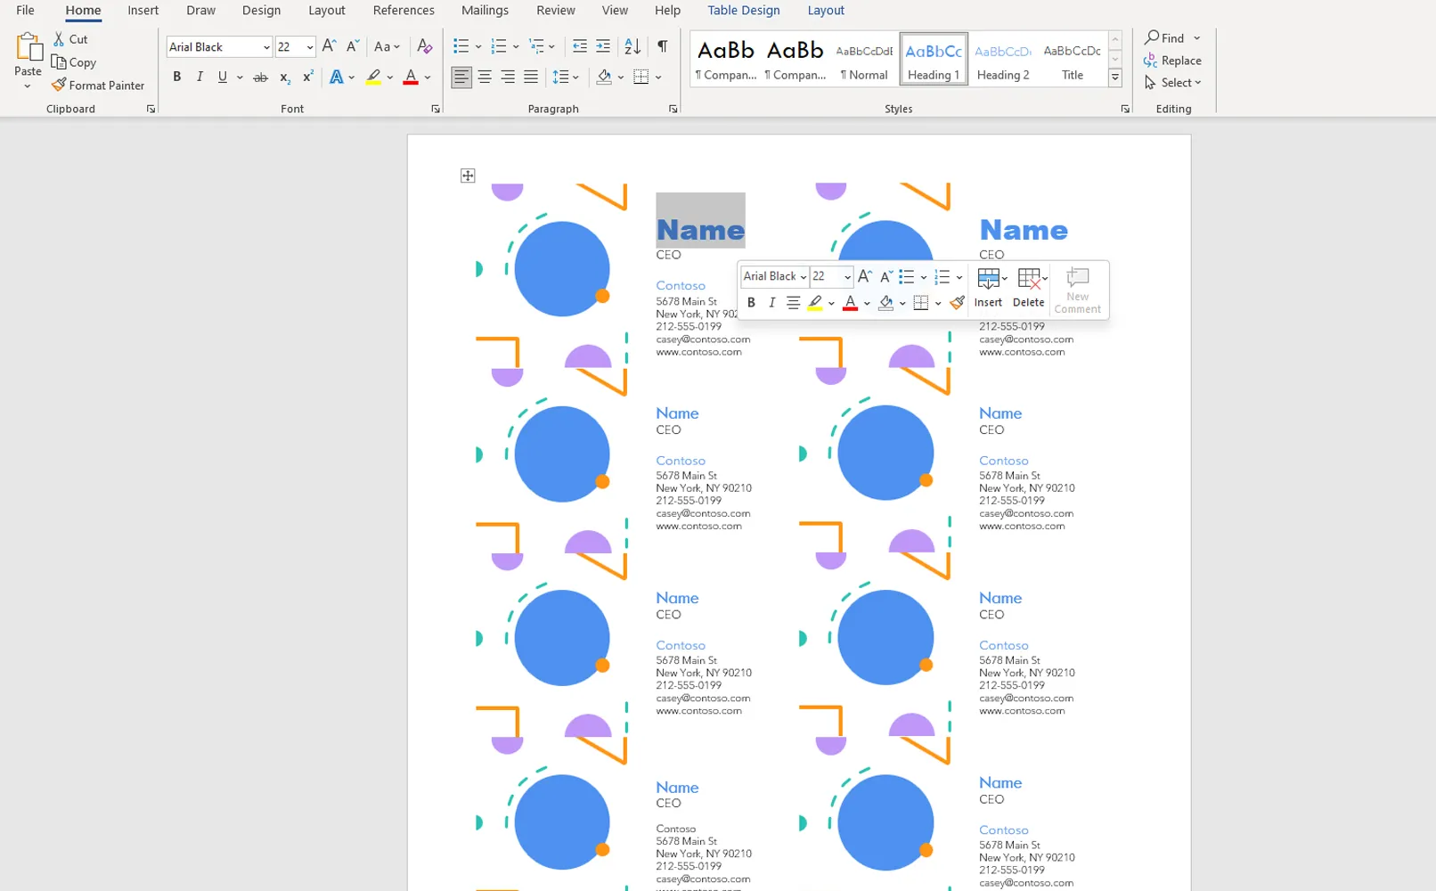Viewport: 1436px width, 891px height.
Task: Apply subscript formatting
Action: 284,78
